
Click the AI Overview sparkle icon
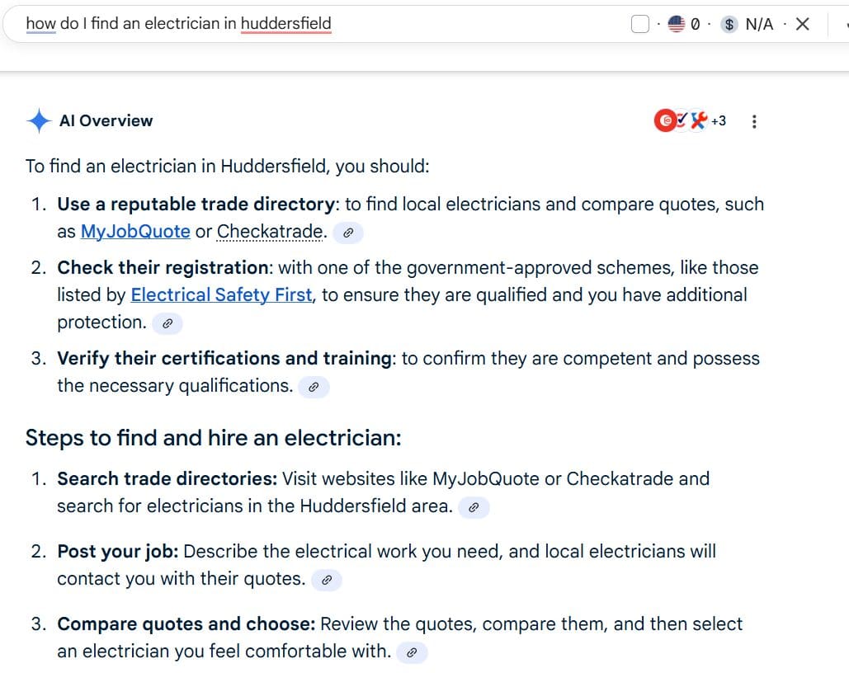(38, 121)
